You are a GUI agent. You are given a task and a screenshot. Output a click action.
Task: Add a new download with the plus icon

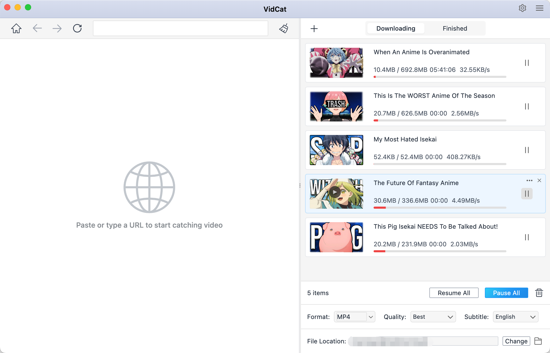coord(314,29)
